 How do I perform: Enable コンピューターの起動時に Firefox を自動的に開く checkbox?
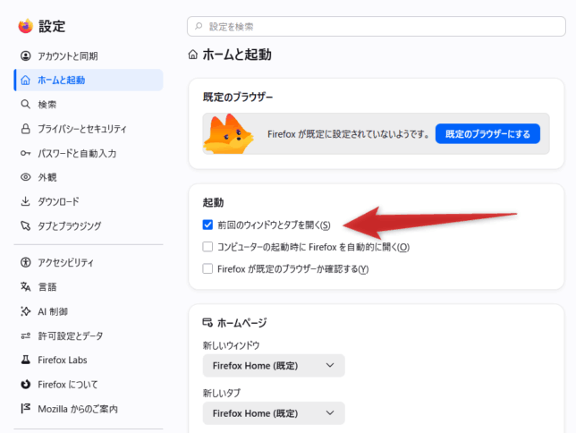click(208, 247)
